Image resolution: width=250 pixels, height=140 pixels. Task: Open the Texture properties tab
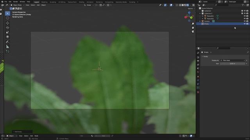(x=198, y=92)
